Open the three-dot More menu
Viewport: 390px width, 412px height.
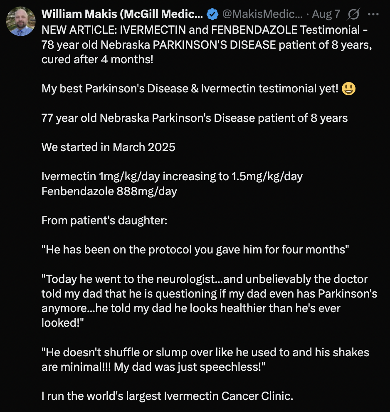click(x=373, y=14)
